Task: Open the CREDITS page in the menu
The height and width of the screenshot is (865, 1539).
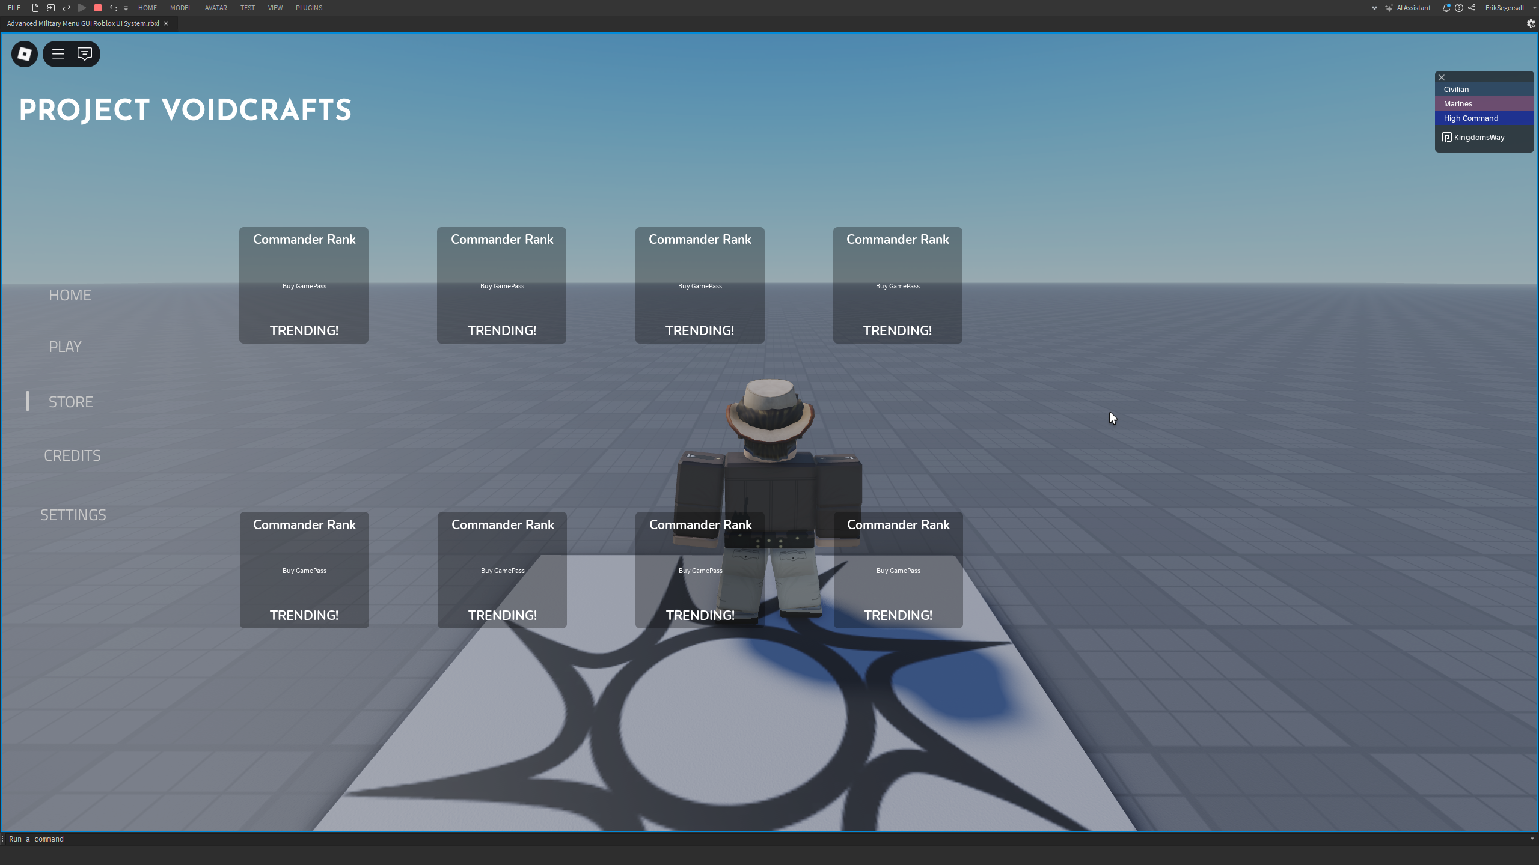Action: tap(72, 455)
